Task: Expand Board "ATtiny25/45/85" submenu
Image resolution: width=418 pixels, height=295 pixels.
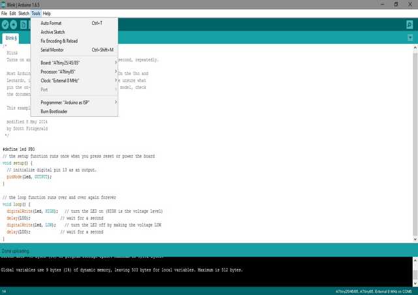Action: click(x=74, y=63)
